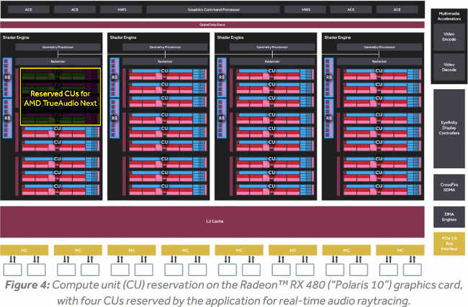
Task: Select the left HWS block
Action: coord(122,10)
